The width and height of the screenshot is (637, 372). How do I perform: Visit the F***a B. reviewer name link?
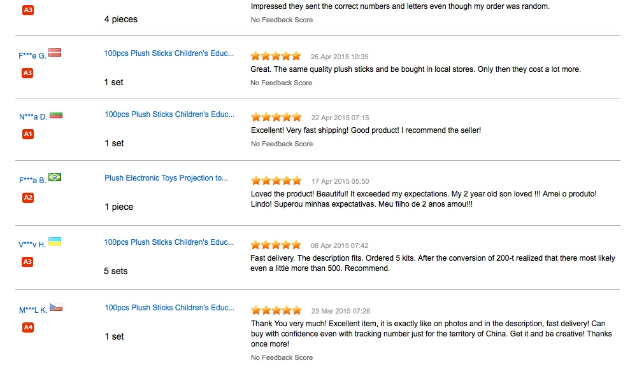(x=32, y=181)
